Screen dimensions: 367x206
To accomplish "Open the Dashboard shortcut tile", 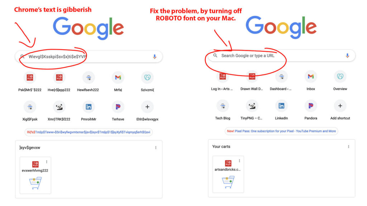I will point(281,76).
